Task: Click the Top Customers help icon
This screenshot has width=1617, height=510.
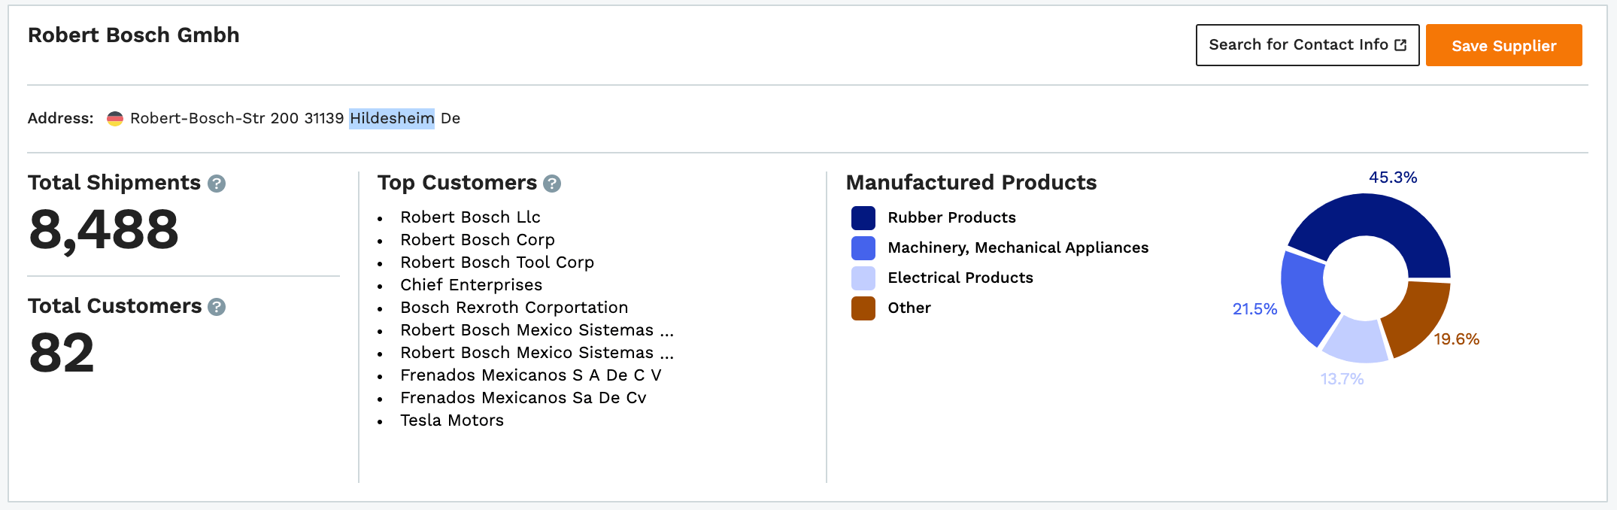Action: tap(552, 184)
